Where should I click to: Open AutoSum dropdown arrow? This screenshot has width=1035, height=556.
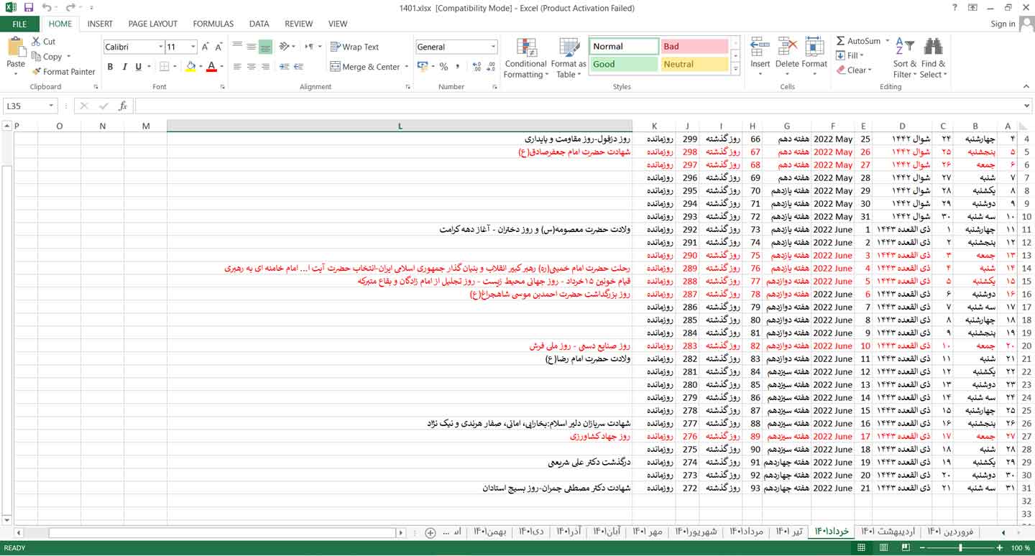[x=888, y=41]
